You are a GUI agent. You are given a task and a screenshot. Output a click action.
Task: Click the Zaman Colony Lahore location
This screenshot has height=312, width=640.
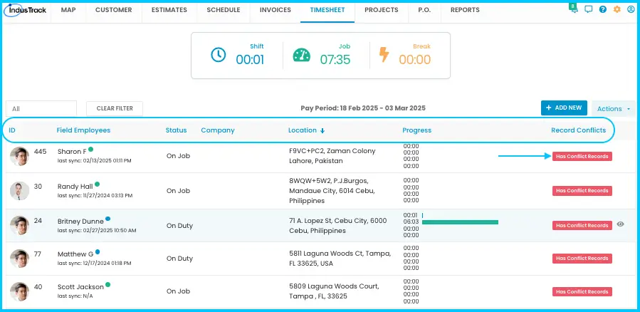[x=332, y=156]
